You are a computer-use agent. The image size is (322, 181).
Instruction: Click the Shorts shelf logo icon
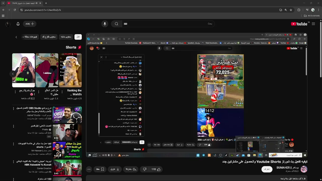pyautogui.click(x=80, y=48)
